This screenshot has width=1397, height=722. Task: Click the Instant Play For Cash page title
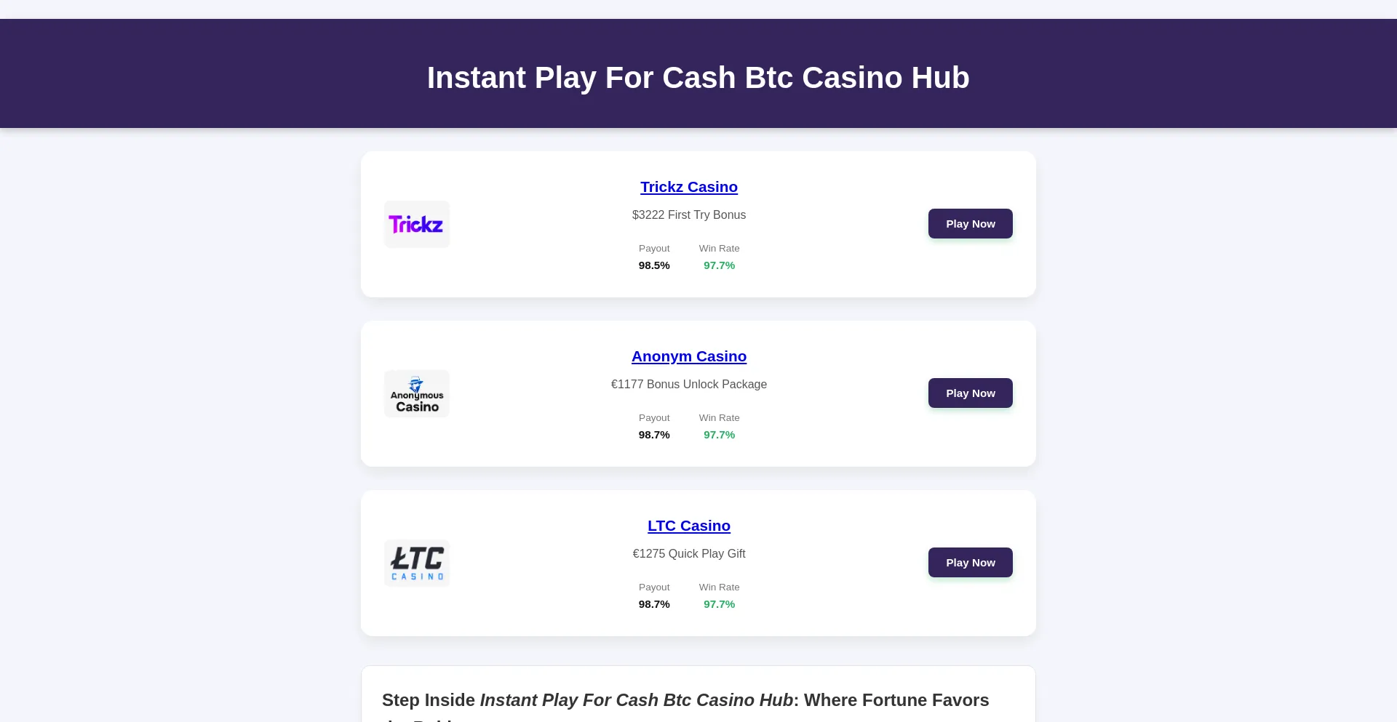(x=698, y=78)
